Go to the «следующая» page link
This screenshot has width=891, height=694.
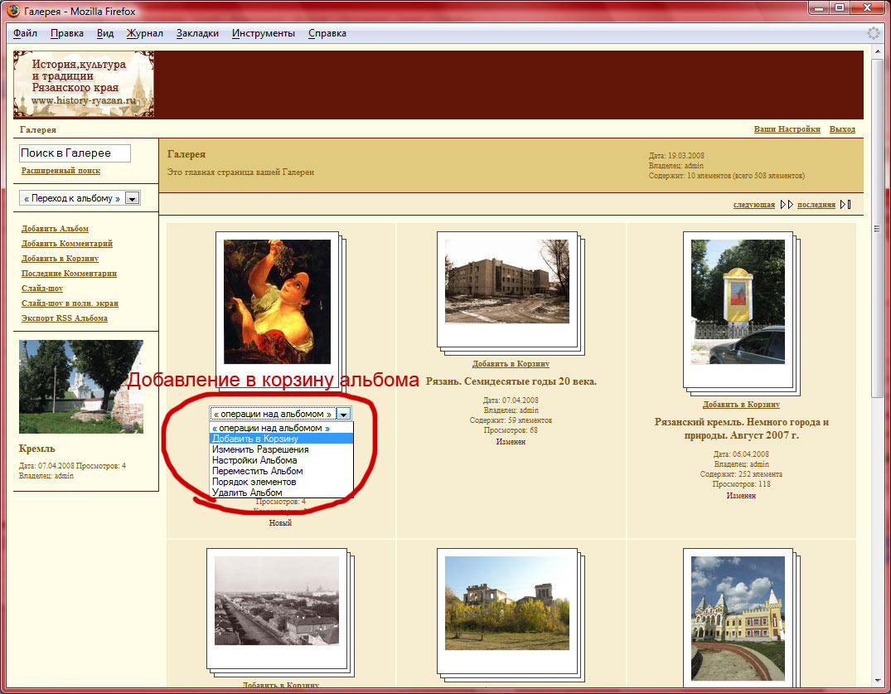[753, 205]
